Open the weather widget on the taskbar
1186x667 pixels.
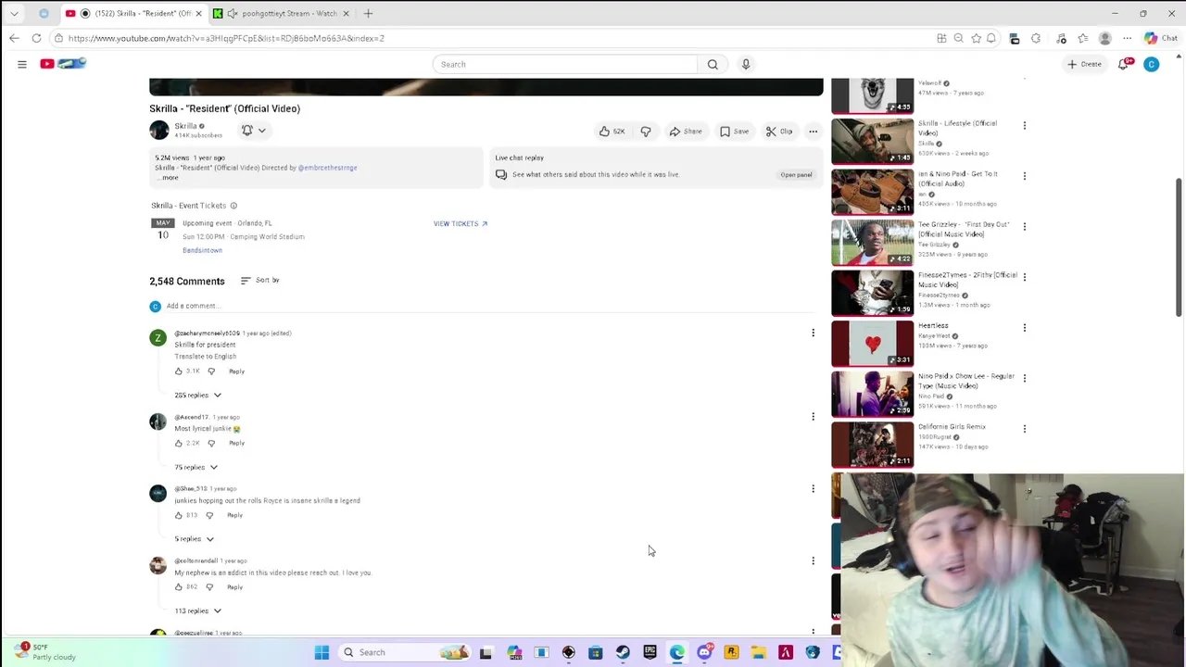tap(44, 652)
